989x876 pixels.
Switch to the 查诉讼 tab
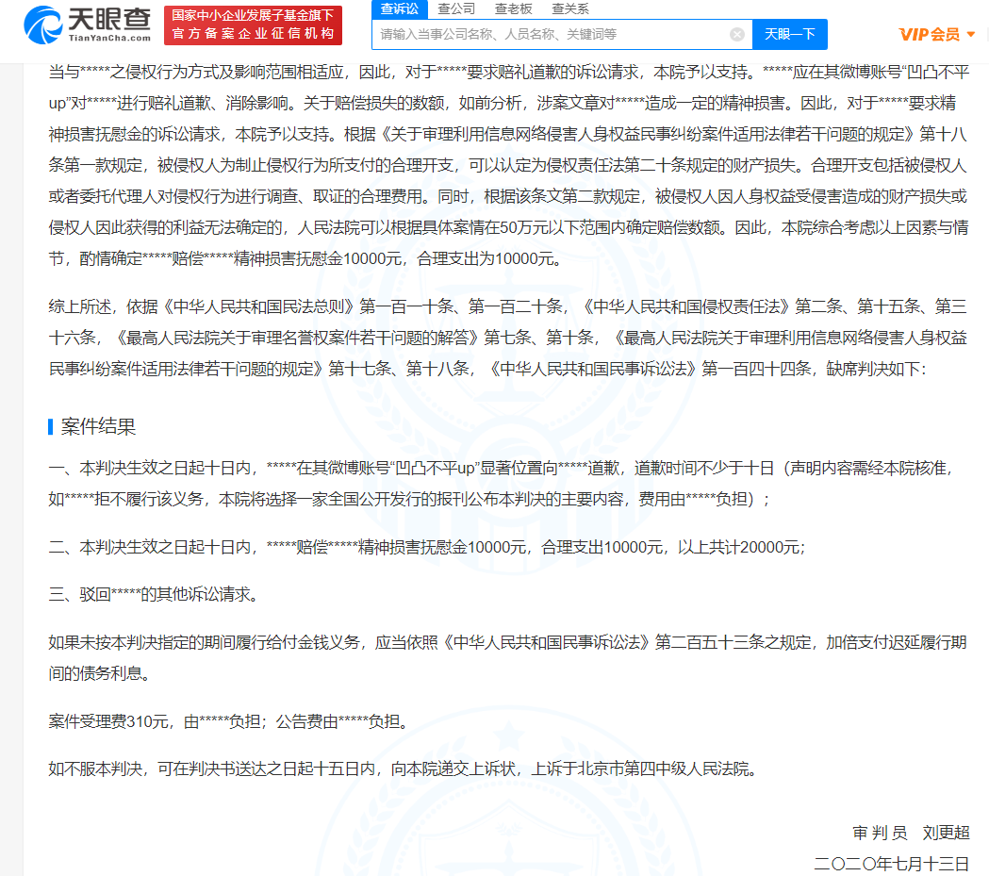click(399, 8)
